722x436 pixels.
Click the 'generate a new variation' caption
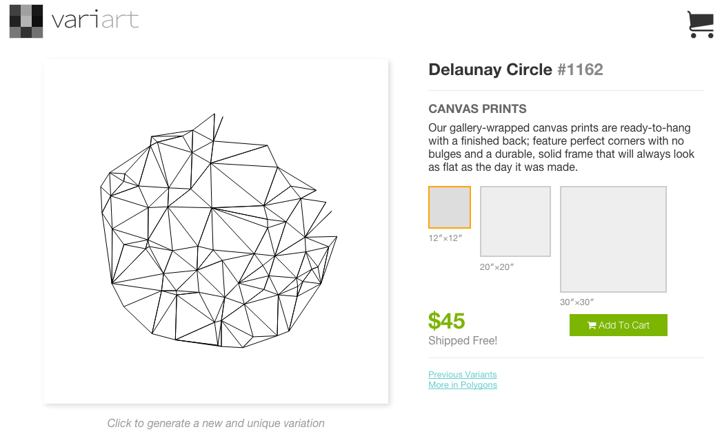click(216, 423)
